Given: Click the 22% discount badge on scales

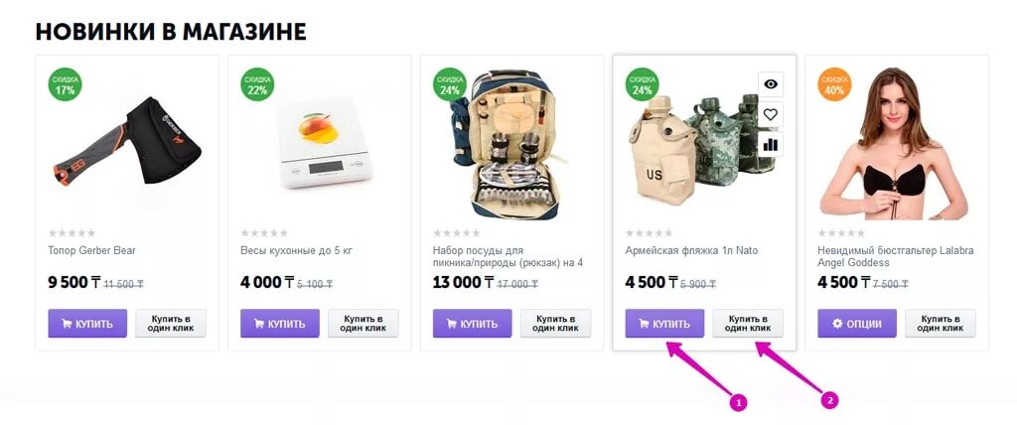Looking at the screenshot, I should pyautogui.click(x=257, y=85).
